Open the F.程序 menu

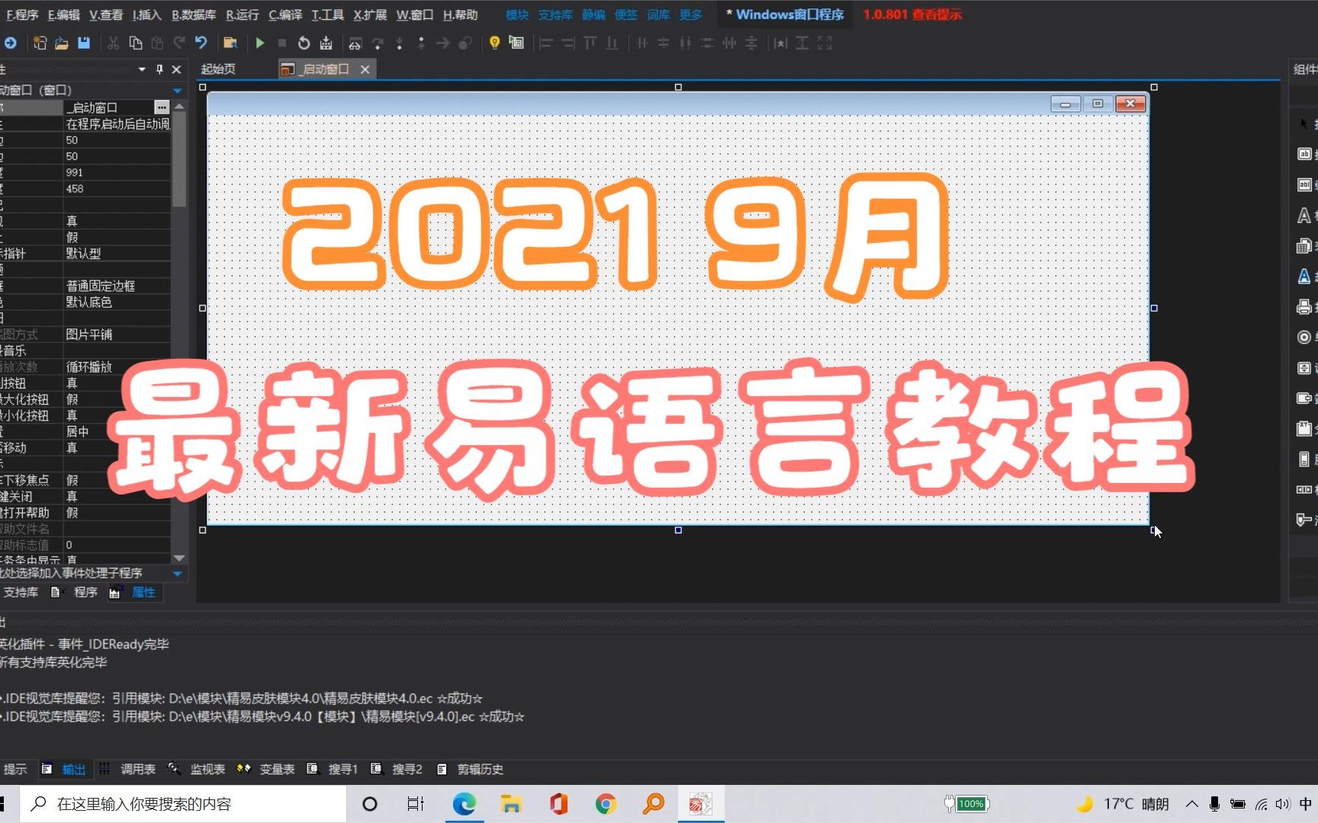[x=22, y=14]
